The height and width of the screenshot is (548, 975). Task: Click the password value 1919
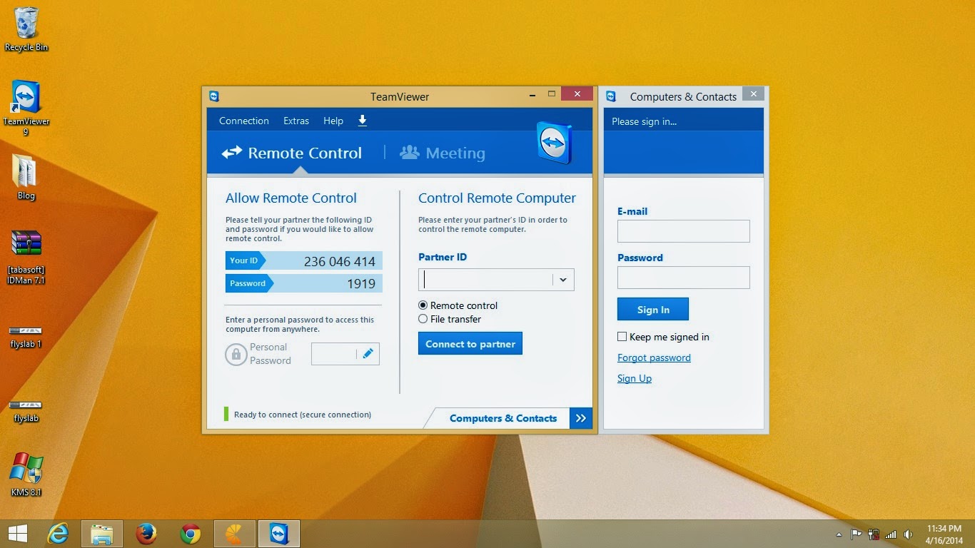[361, 284]
